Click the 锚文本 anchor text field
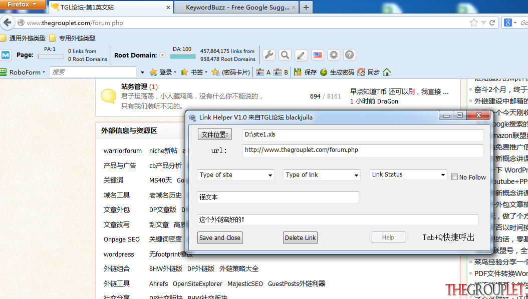Image resolution: width=528 pixels, height=299 pixels. coord(278,197)
